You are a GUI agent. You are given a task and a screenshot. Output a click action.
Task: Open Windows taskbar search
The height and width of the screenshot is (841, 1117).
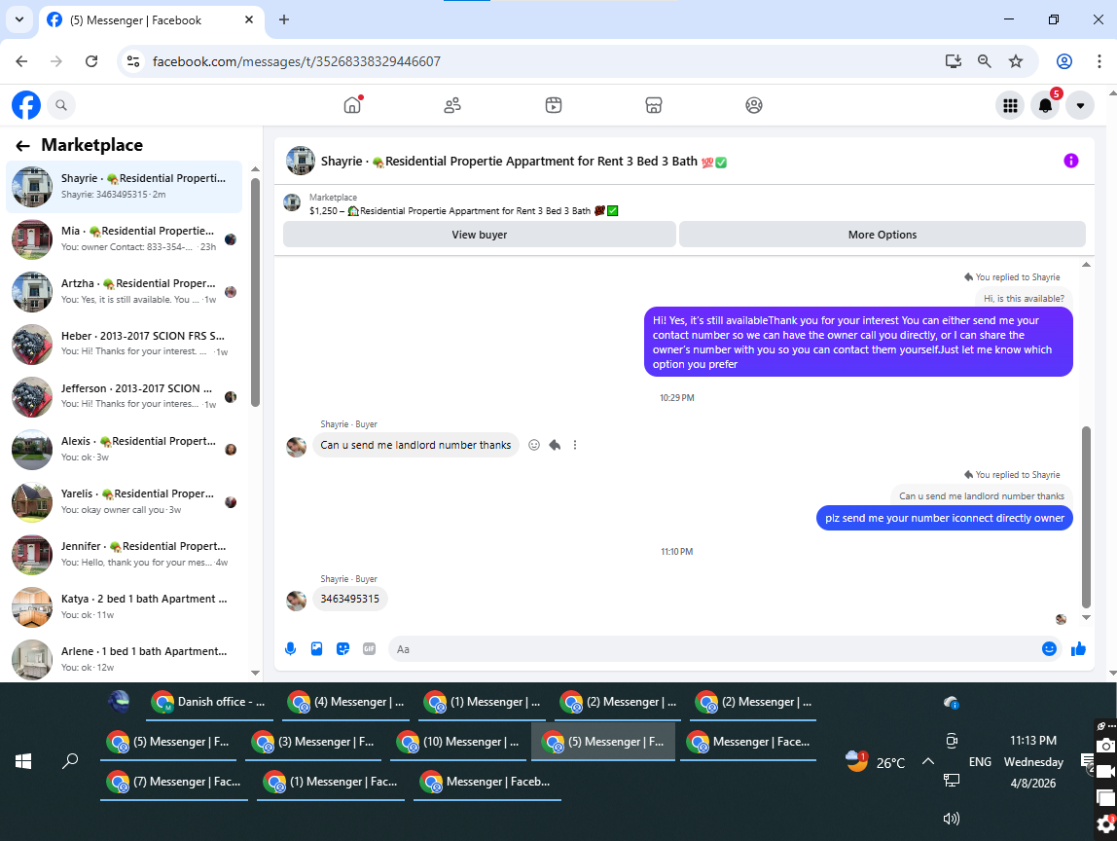(70, 761)
